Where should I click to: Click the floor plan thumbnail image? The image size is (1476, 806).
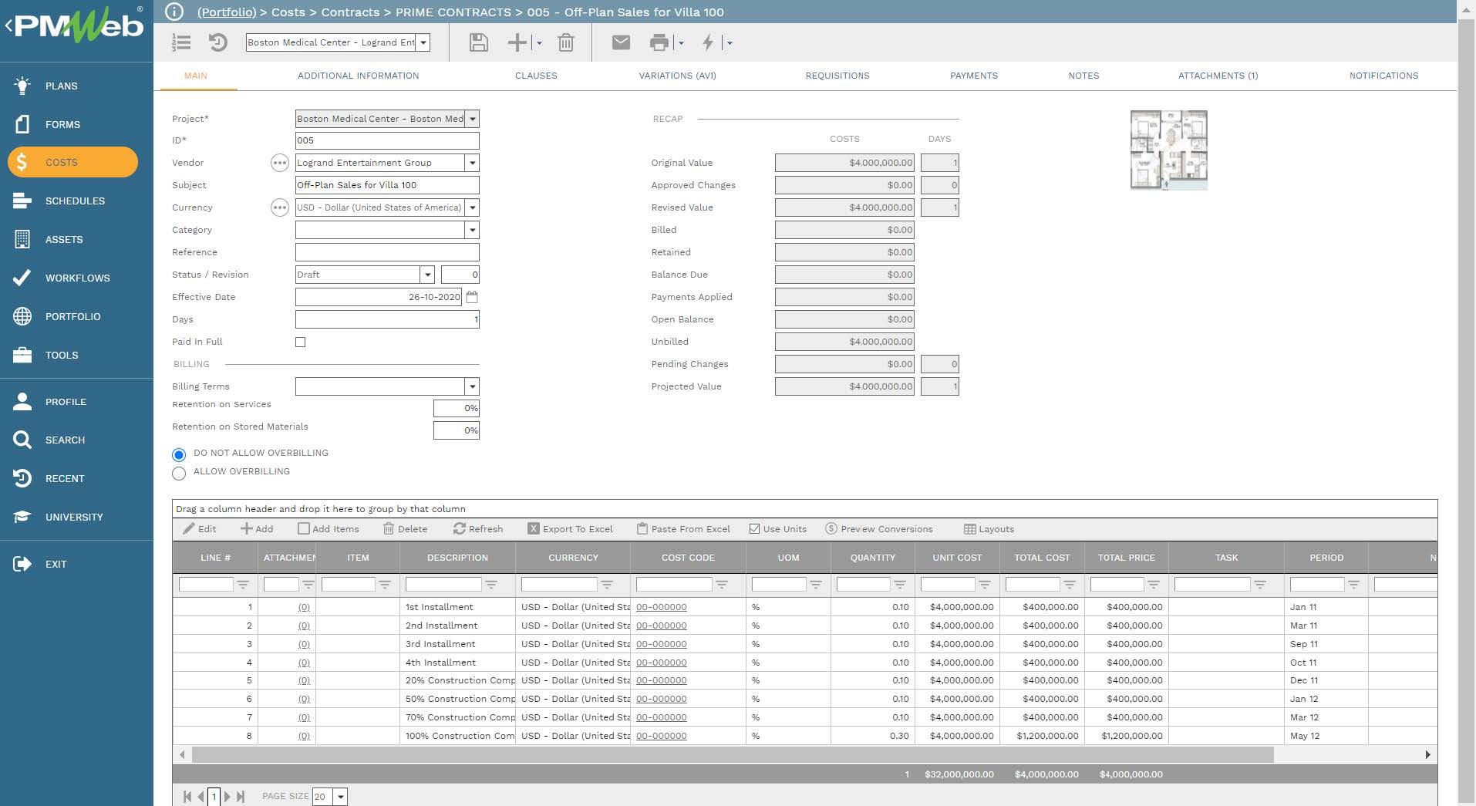1168,150
